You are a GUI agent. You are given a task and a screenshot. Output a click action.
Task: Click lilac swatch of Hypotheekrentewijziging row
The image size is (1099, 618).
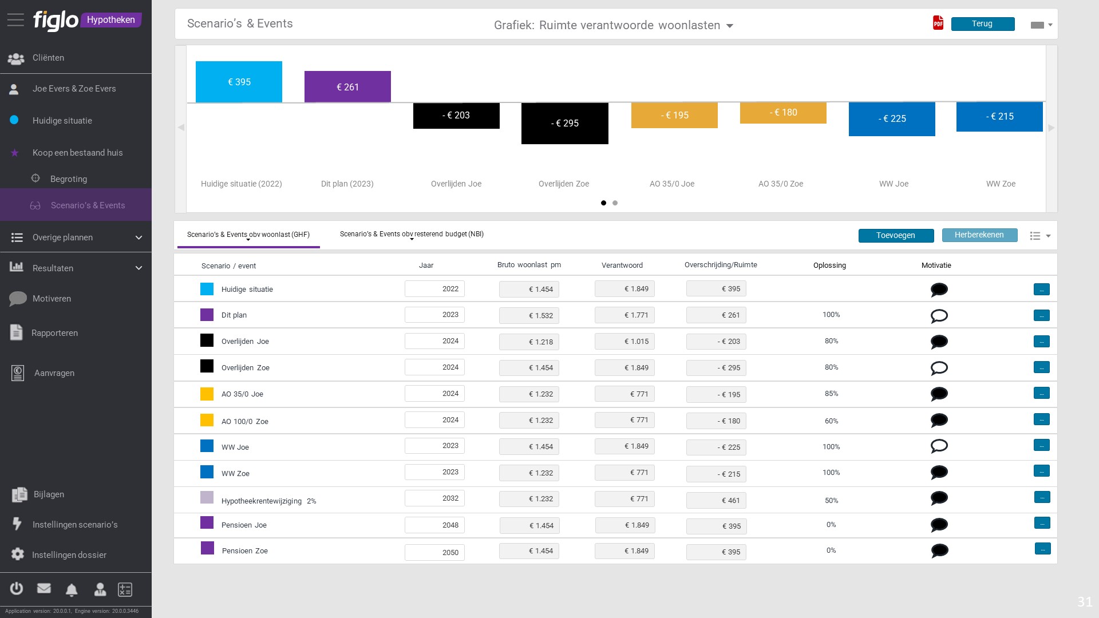pyautogui.click(x=207, y=497)
